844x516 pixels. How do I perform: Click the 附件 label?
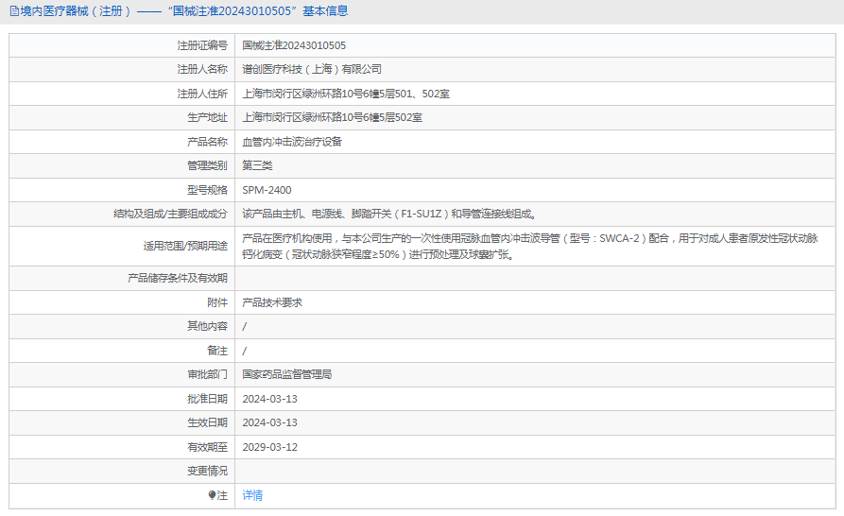(x=217, y=302)
